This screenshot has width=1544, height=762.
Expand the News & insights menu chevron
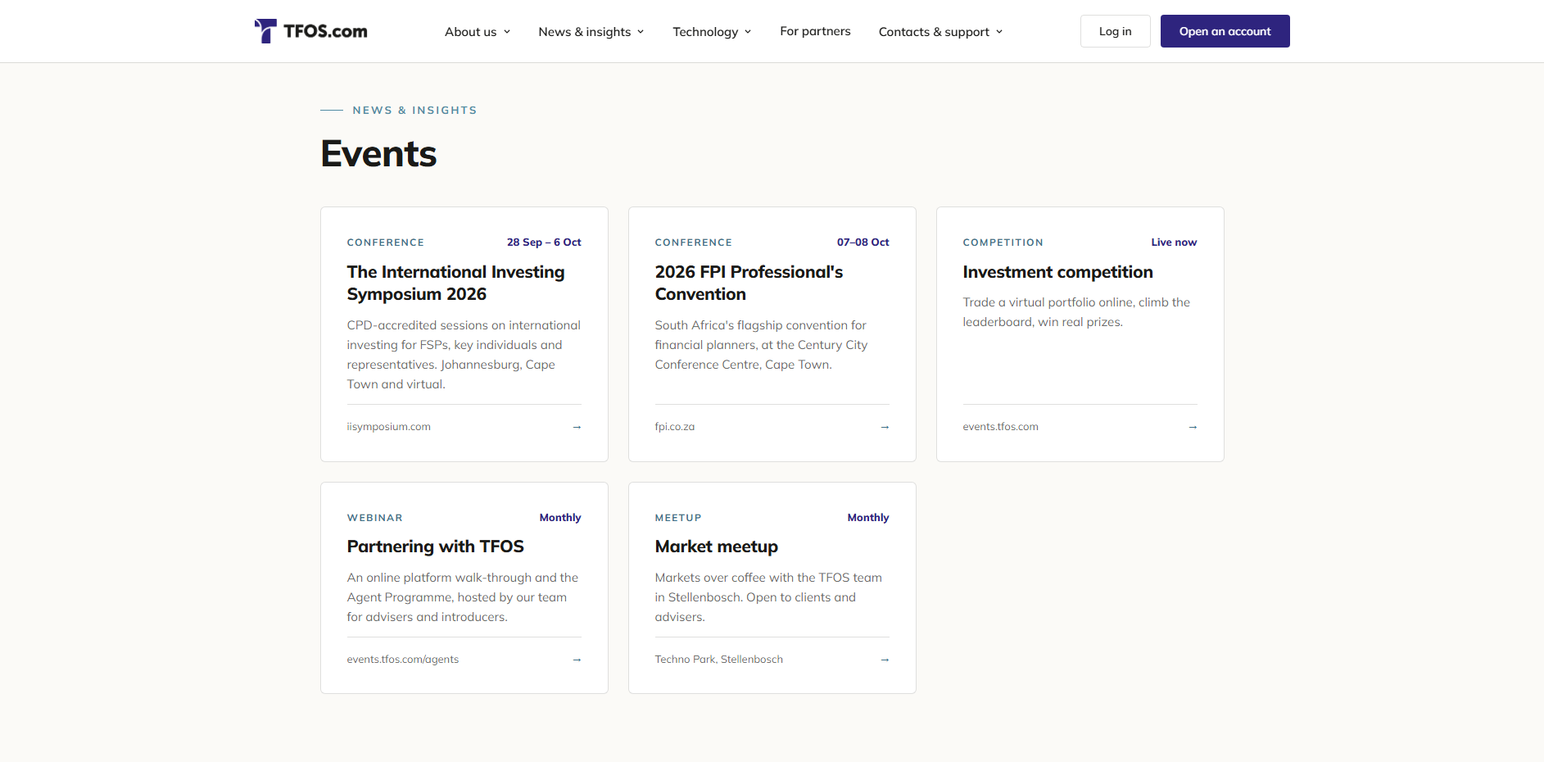[x=641, y=32]
